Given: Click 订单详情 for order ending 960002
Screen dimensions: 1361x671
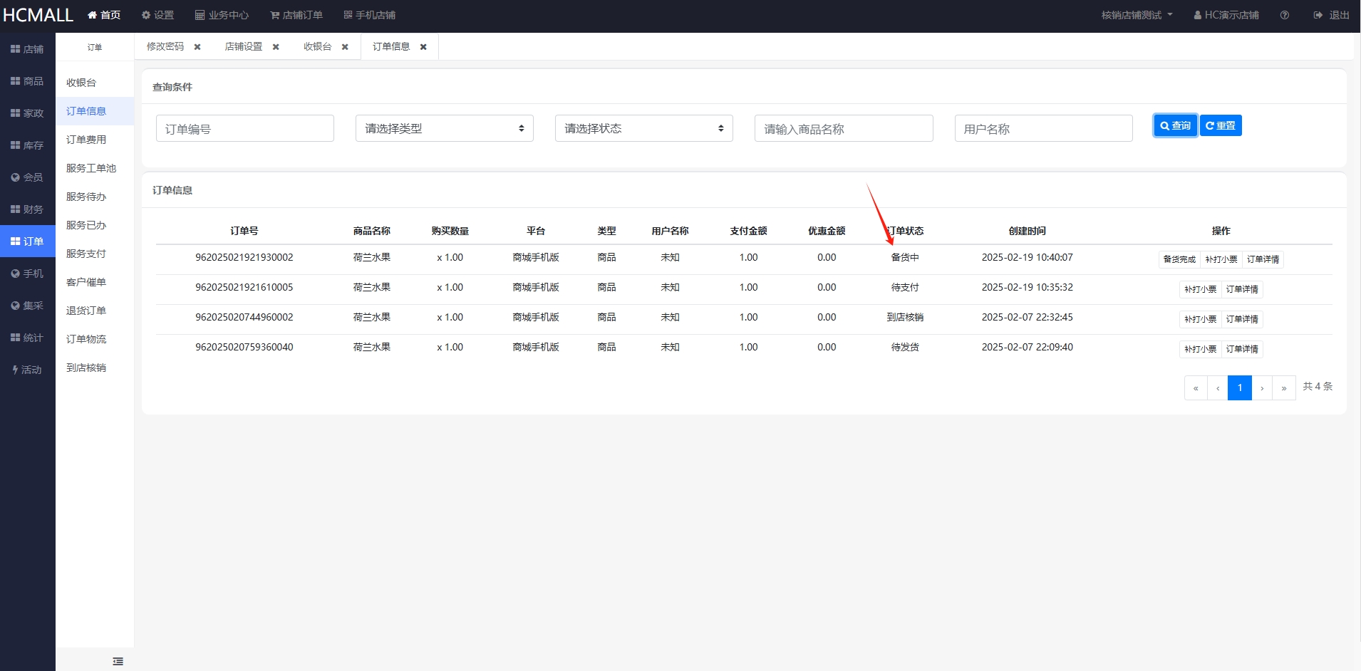Looking at the screenshot, I should click(1242, 319).
